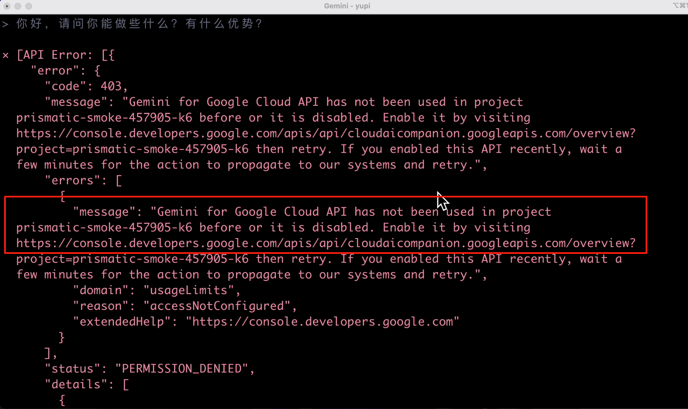Open the first cloudaicompanion console URL
The image size is (688, 409).
[x=326, y=133]
